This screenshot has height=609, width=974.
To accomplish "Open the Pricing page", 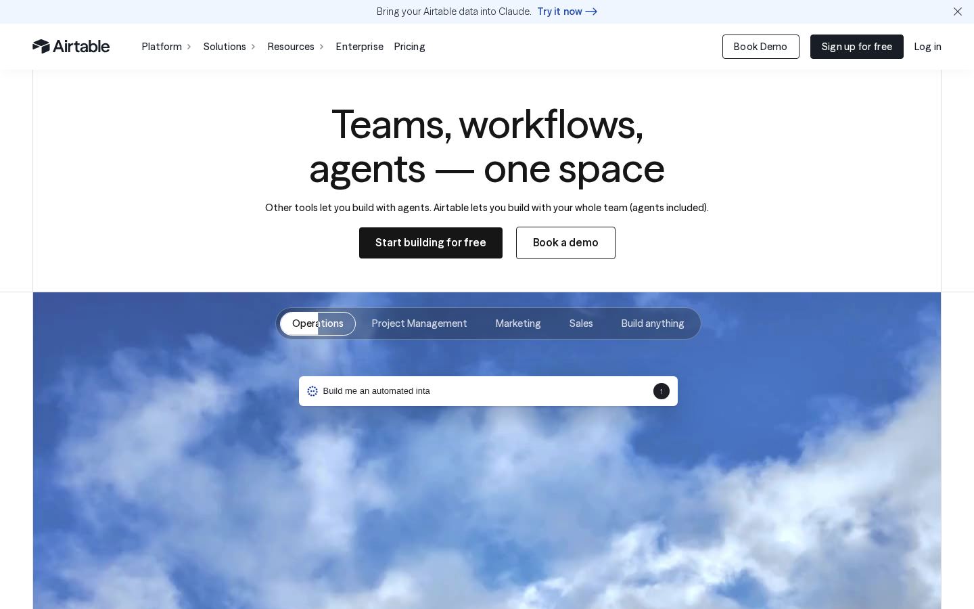I will (x=409, y=47).
